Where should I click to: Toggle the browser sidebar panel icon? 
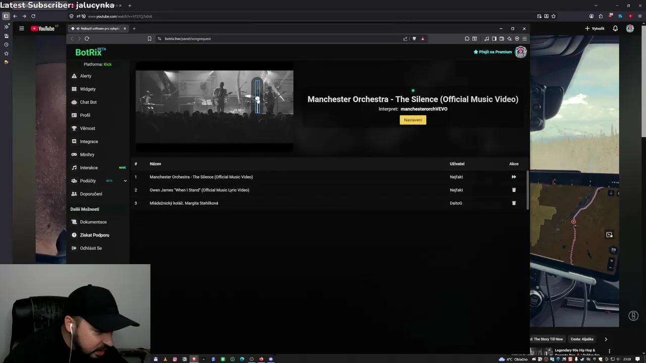click(494, 39)
